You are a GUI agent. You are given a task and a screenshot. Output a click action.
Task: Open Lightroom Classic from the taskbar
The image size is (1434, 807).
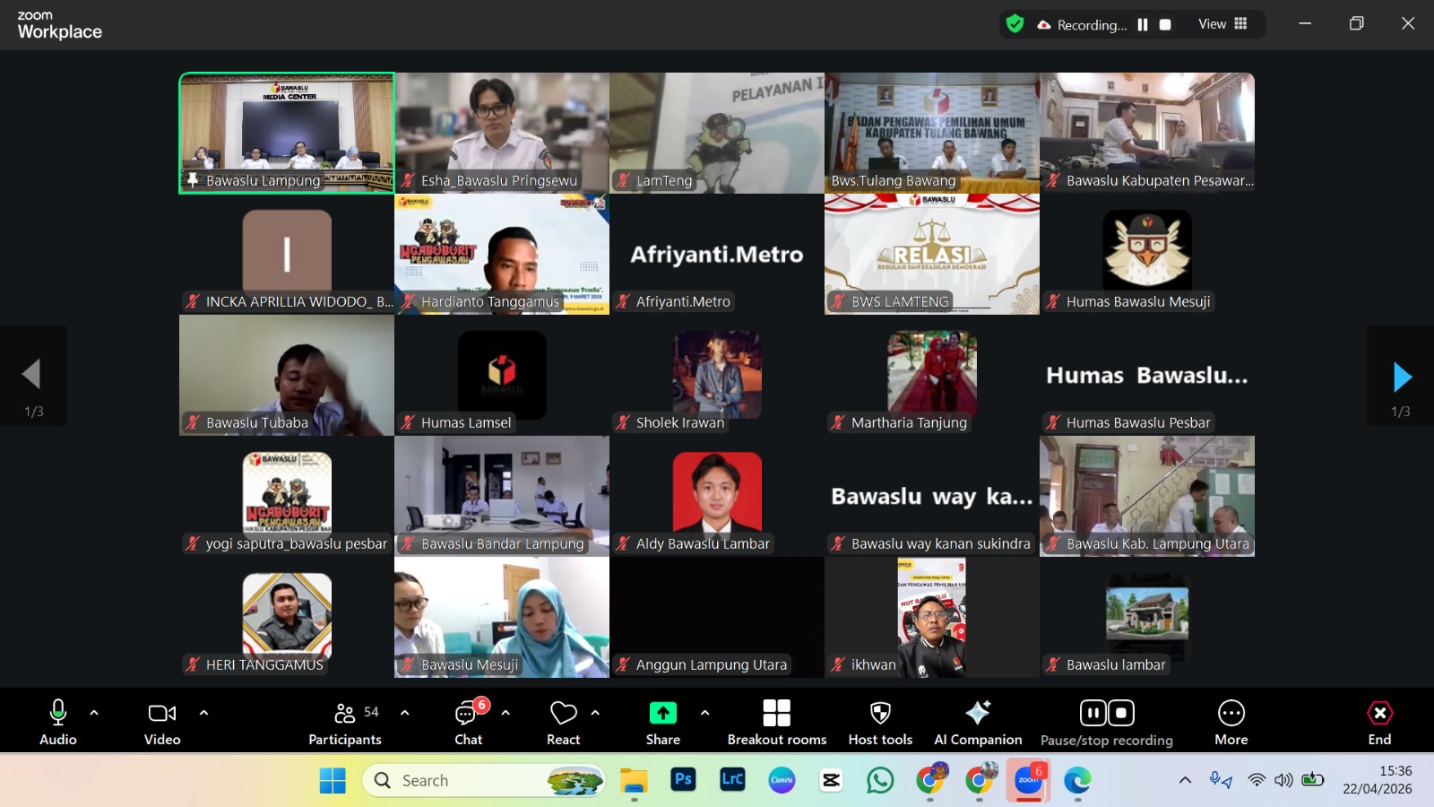coord(732,780)
